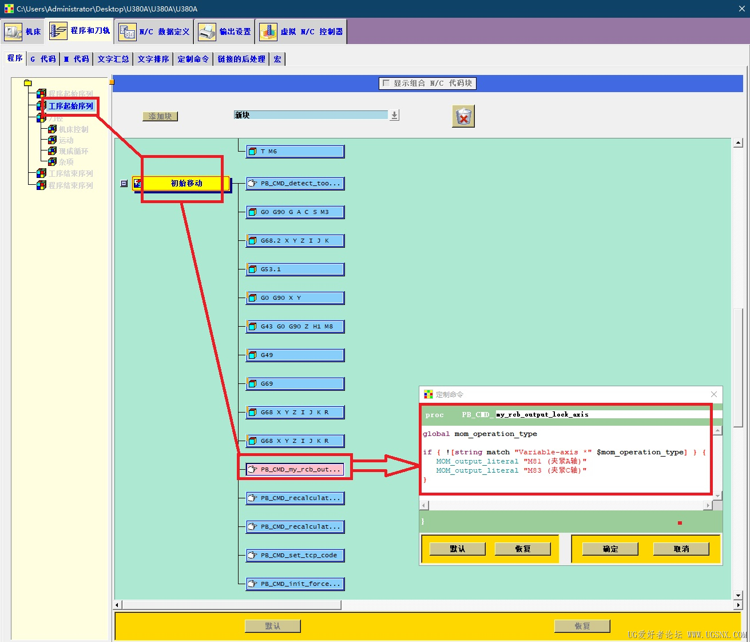
Task: Select the 机床控制 tree node
Action: 73,129
